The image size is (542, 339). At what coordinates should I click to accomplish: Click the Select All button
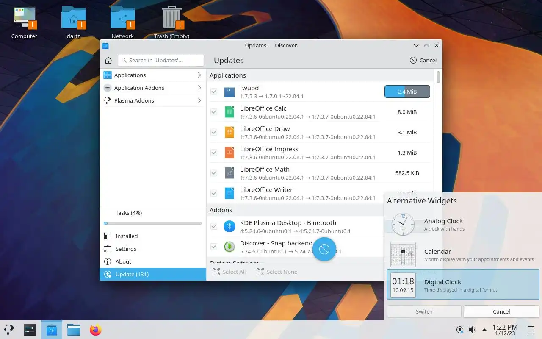pyautogui.click(x=229, y=272)
